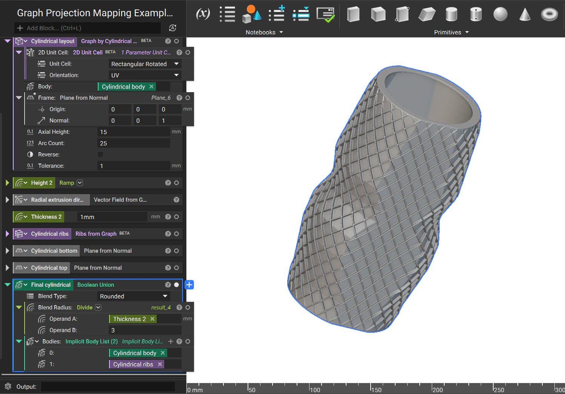The width and height of the screenshot is (565, 394).
Task: Select the cylinder primitive icon
Action: pyautogui.click(x=451, y=14)
